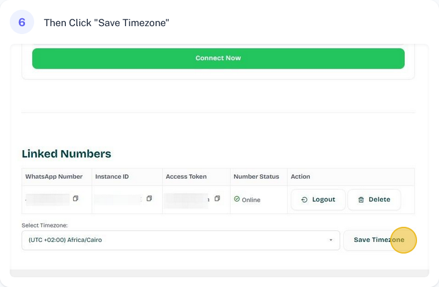439x287 pixels.
Task: Click the step 6 number badge
Action: (x=22, y=22)
